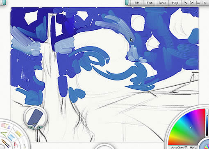Select the small gray tool in the wheel
209x149 pixels.
coord(25,147)
